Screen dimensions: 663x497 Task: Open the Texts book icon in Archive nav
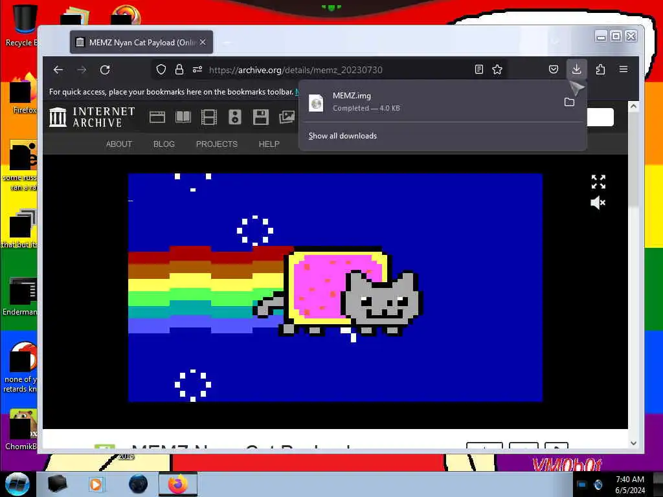pyautogui.click(x=183, y=117)
